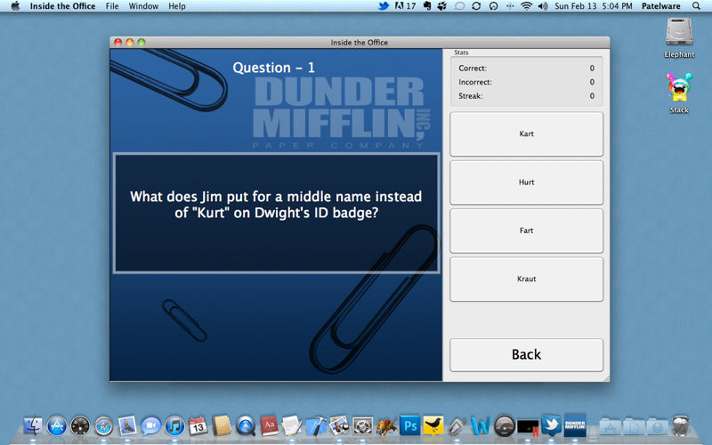
Task: Launch Safari from the Dock
Action: point(104,426)
